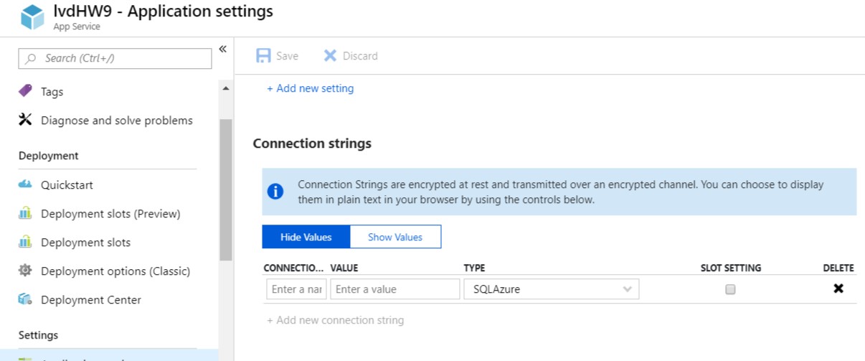Select Hide Values option
The width and height of the screenshot is (865, 361).
click(x=306, y=237)
